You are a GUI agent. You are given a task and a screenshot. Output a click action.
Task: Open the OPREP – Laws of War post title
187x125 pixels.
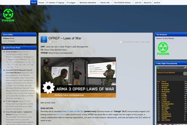pos(65,38)
